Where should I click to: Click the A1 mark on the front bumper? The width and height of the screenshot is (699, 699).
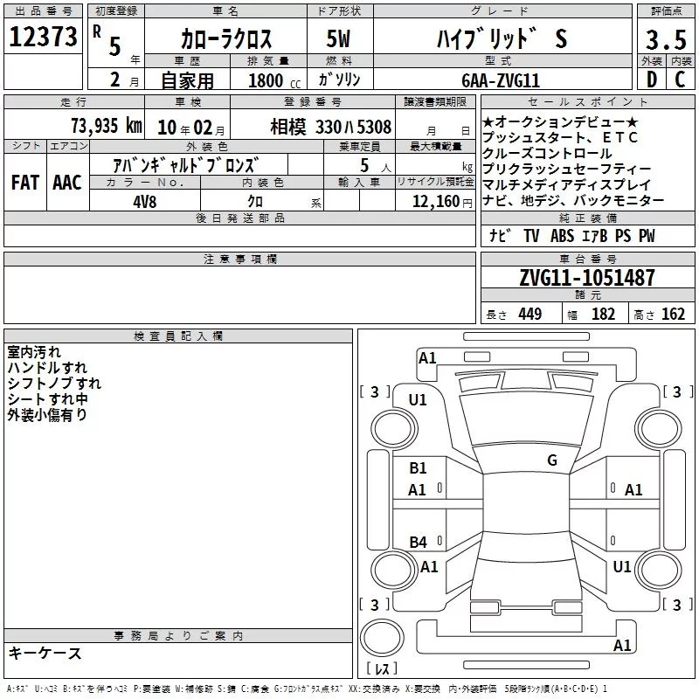tap(427, 358)
